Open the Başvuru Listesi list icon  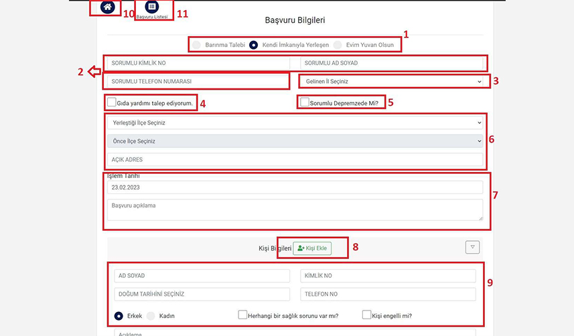tap(153, 7)
